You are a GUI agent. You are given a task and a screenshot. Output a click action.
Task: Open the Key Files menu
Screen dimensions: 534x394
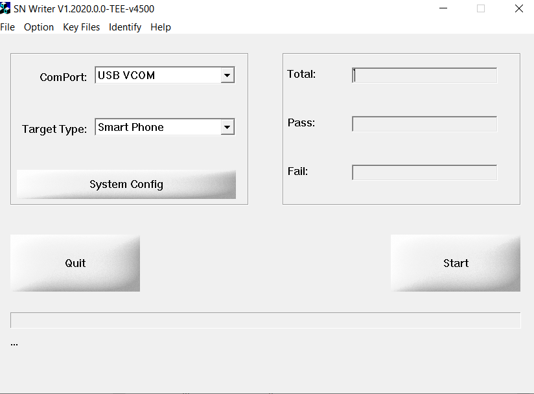tap(82, 27)
